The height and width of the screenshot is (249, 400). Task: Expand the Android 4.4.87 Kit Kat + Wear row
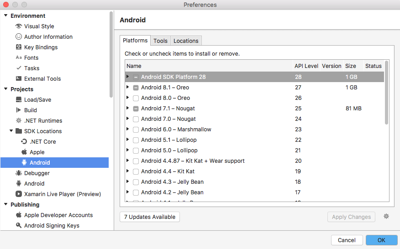tap(127, 161)
